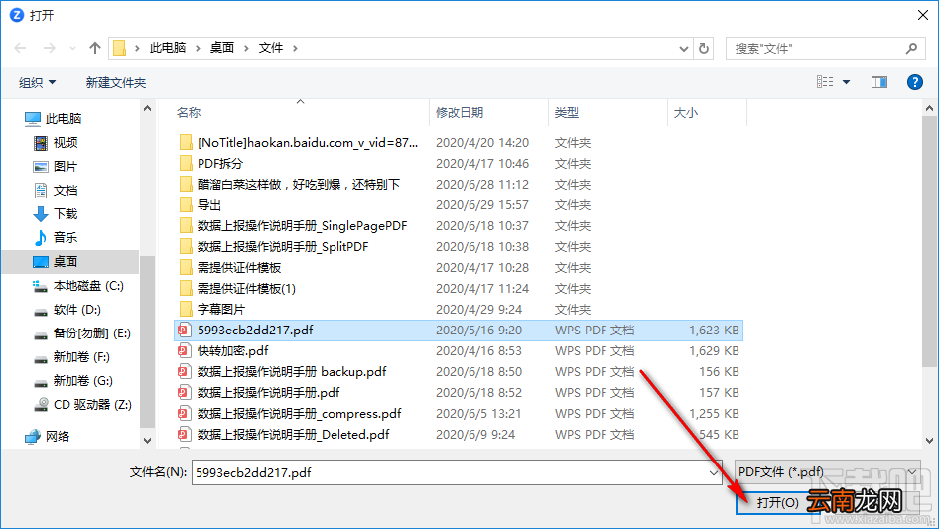This screenshot has width=939, height=529.
Task: Click 文件 in the address breadcrumb
Action: [x=271, y=48]
